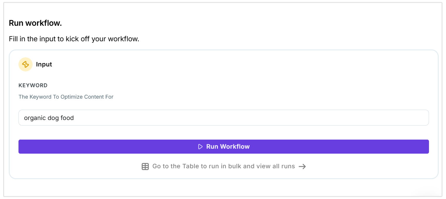Viewport: 446px width, 199px height.
Task: Click the KEYWORD field label
Action: point(33,85)
